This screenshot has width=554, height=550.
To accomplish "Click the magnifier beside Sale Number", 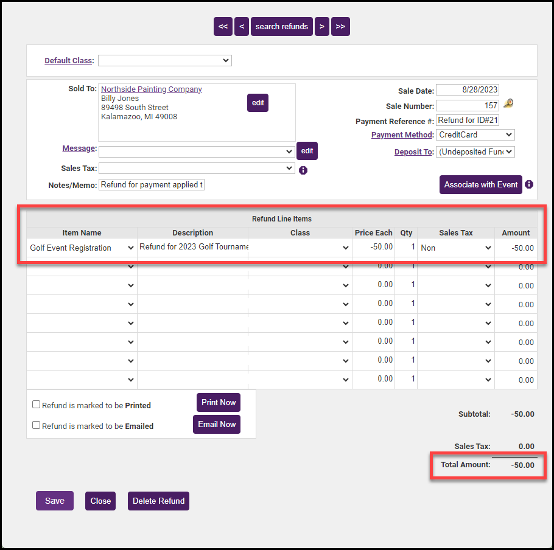I will click(x=508, y=104).
